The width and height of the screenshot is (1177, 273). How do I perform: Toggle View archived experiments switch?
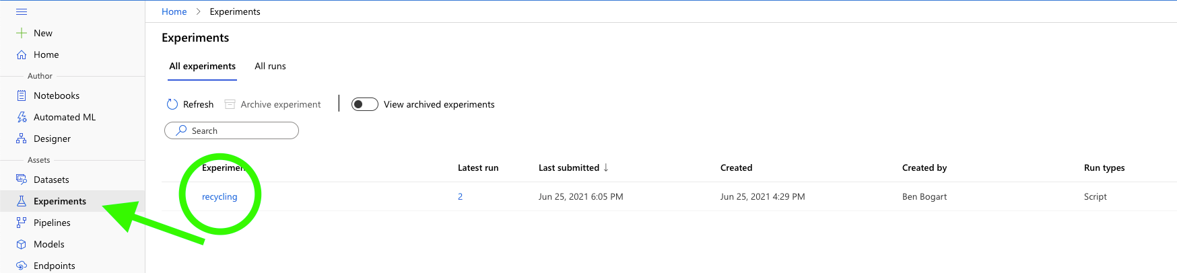pyautogui.click(x=364, y=104)
